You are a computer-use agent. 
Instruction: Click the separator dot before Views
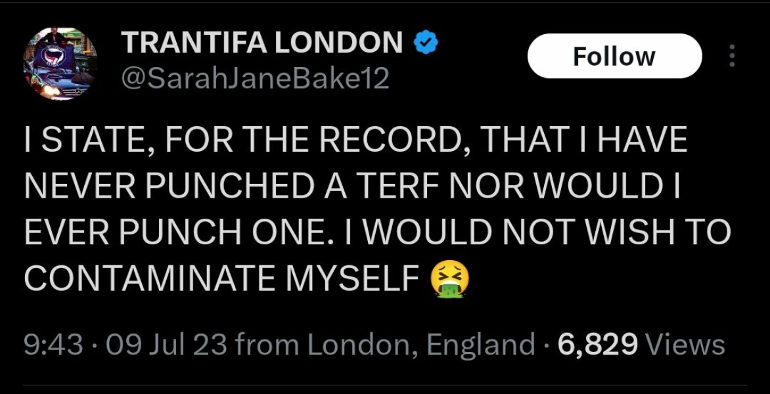pyautogui.click(x=547, y=343)
